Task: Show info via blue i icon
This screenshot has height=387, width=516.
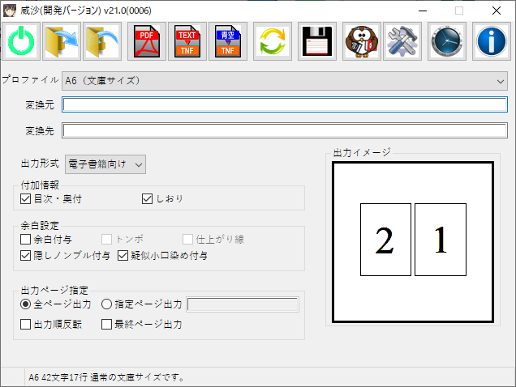Action: click(492, 41)
